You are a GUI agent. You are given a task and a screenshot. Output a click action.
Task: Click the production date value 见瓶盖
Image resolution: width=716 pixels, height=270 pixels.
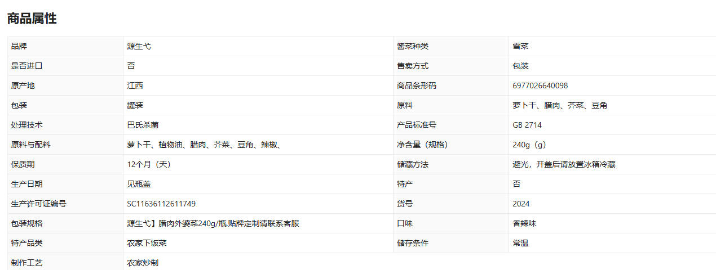tap(139, 184)
